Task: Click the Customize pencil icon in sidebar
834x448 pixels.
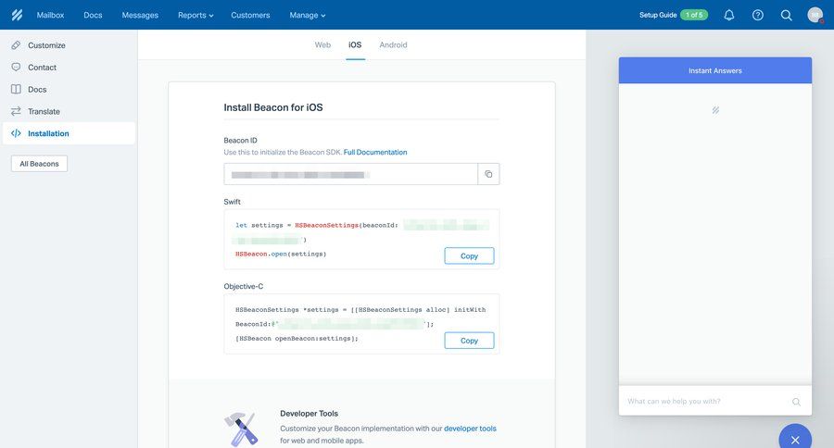Action: coord(16,45)
